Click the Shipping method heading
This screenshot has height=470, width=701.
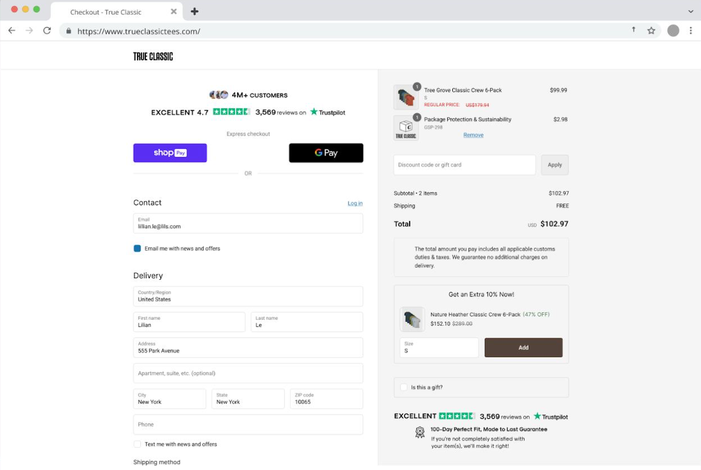click(157, 462)
